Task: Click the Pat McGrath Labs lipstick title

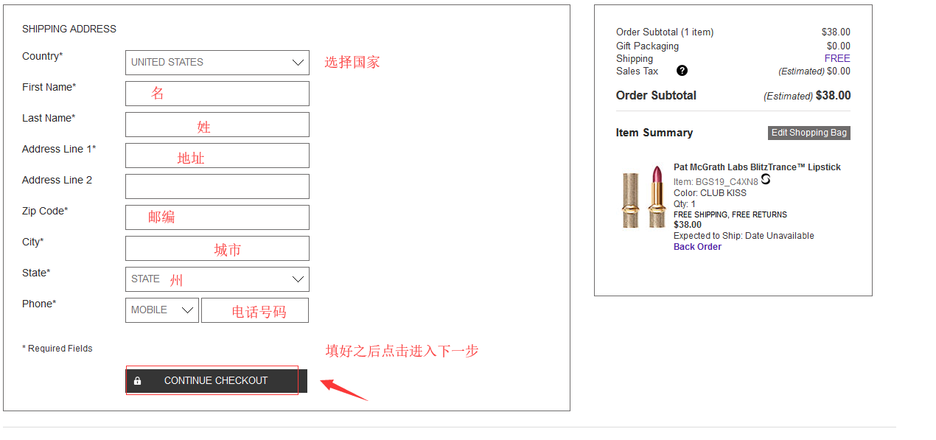Action: click(x=757, y=167)
